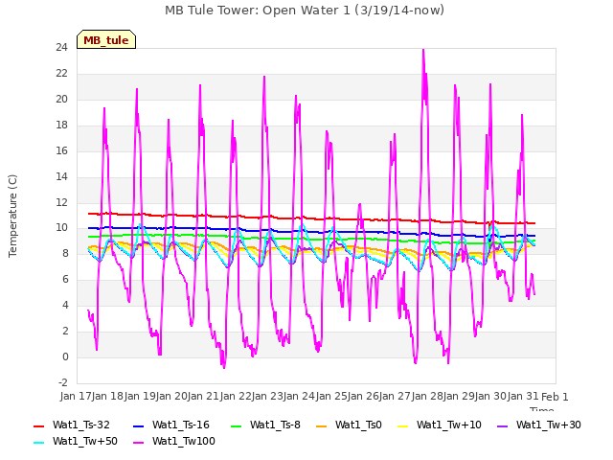Screen dimensions: 613x460
Task: Click the highest magenta peak near Jan 28
Action: tap(423, 50)
